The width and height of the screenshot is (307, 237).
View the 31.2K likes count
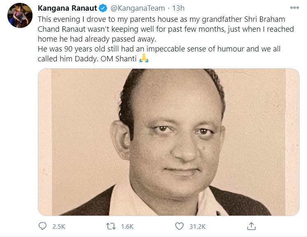[x=198, y=227]
